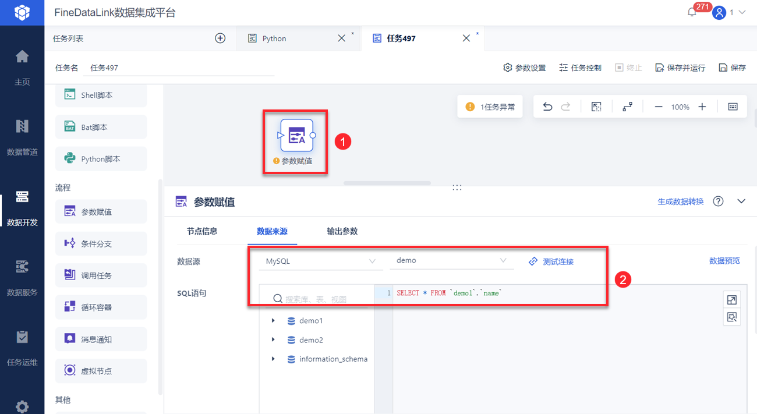Open the 任务运维 task operations section
The height and width of the screenshot is (414, 757).
[x=22, y=348]
